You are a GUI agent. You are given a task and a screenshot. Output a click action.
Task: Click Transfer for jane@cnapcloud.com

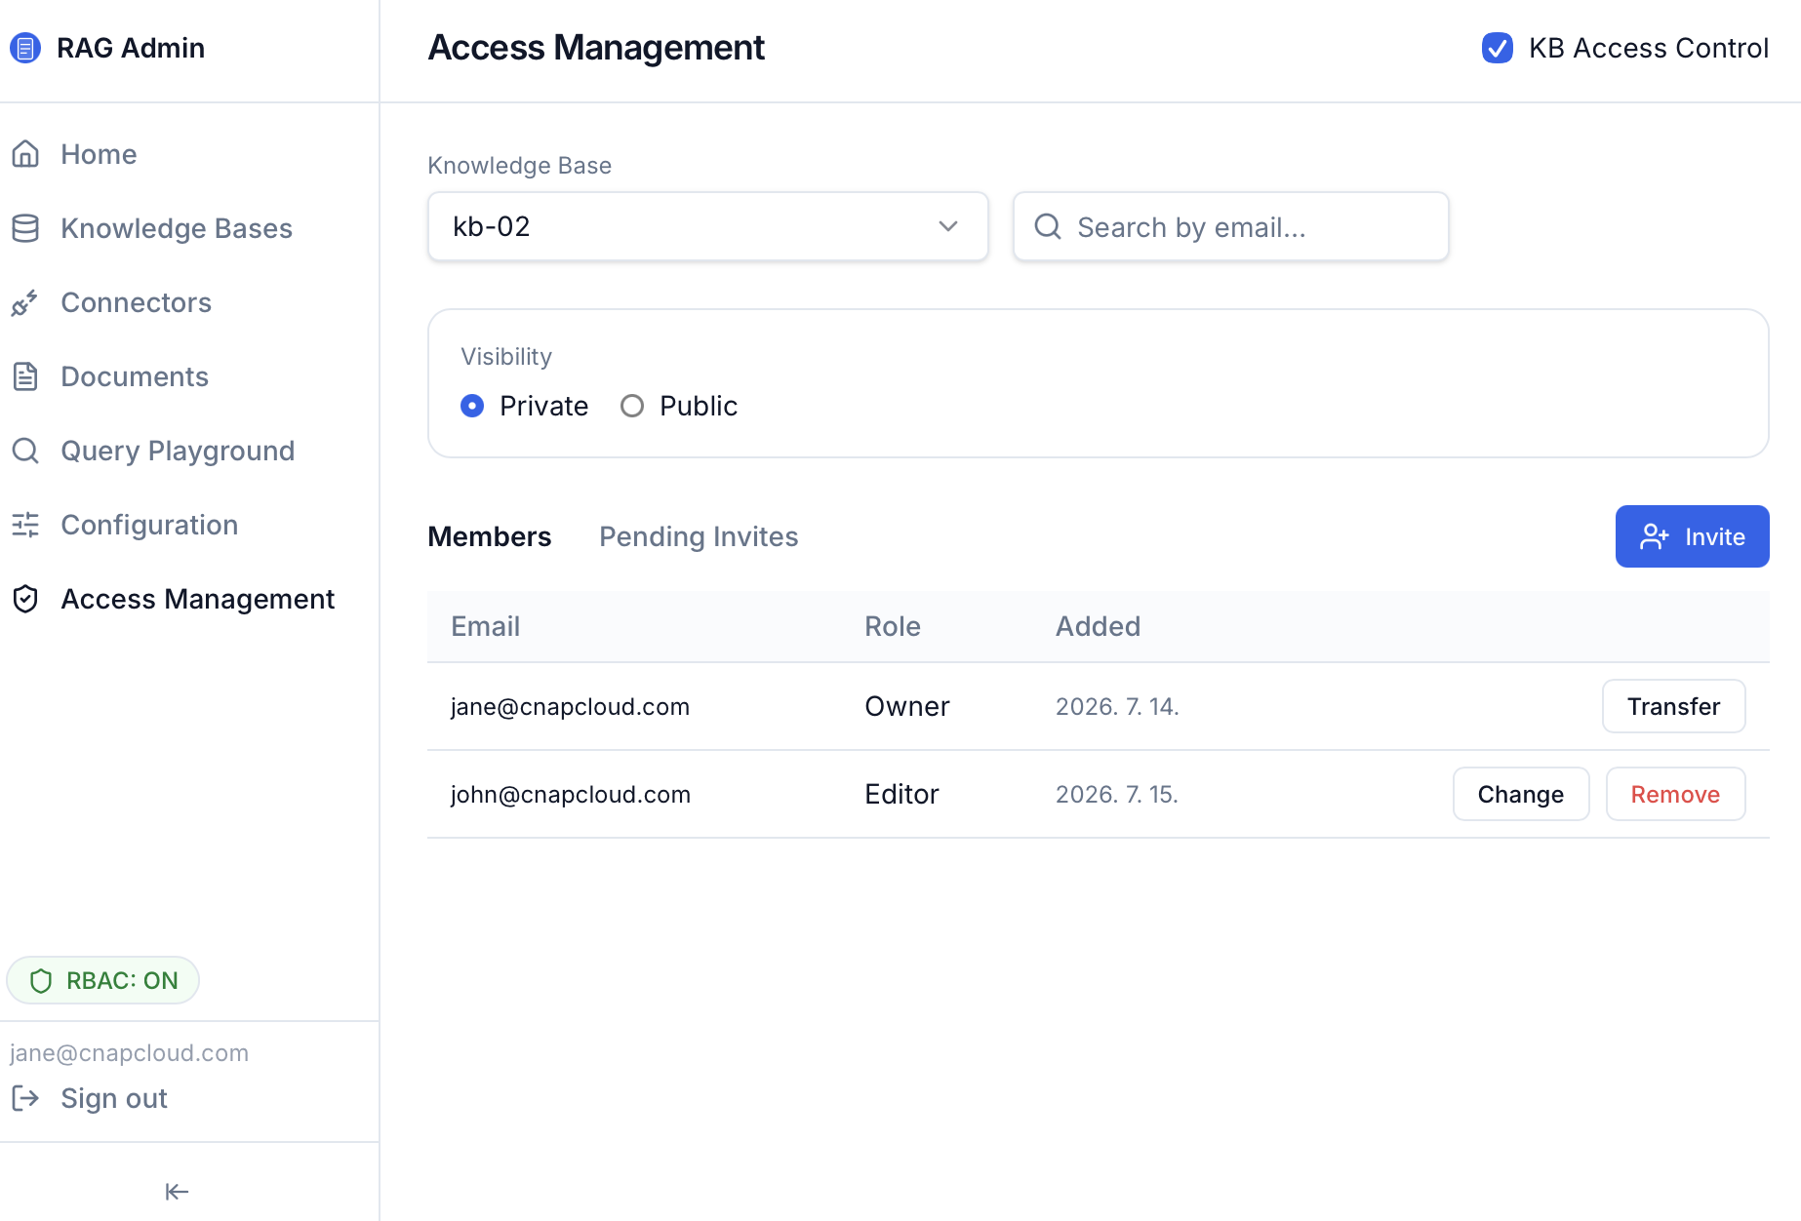1673,706
